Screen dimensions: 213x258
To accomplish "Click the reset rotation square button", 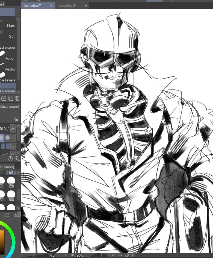I will coord(72,255).
